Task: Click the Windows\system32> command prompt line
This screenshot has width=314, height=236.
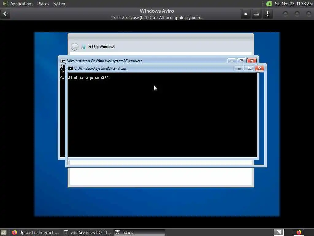Action: (x=89, y=78)
